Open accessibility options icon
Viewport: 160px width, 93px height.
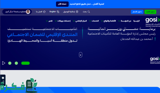pos(77,12)
